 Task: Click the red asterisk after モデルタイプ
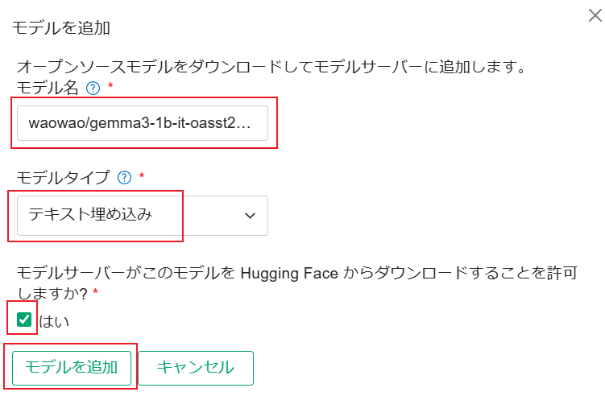[x=142, y=175]
